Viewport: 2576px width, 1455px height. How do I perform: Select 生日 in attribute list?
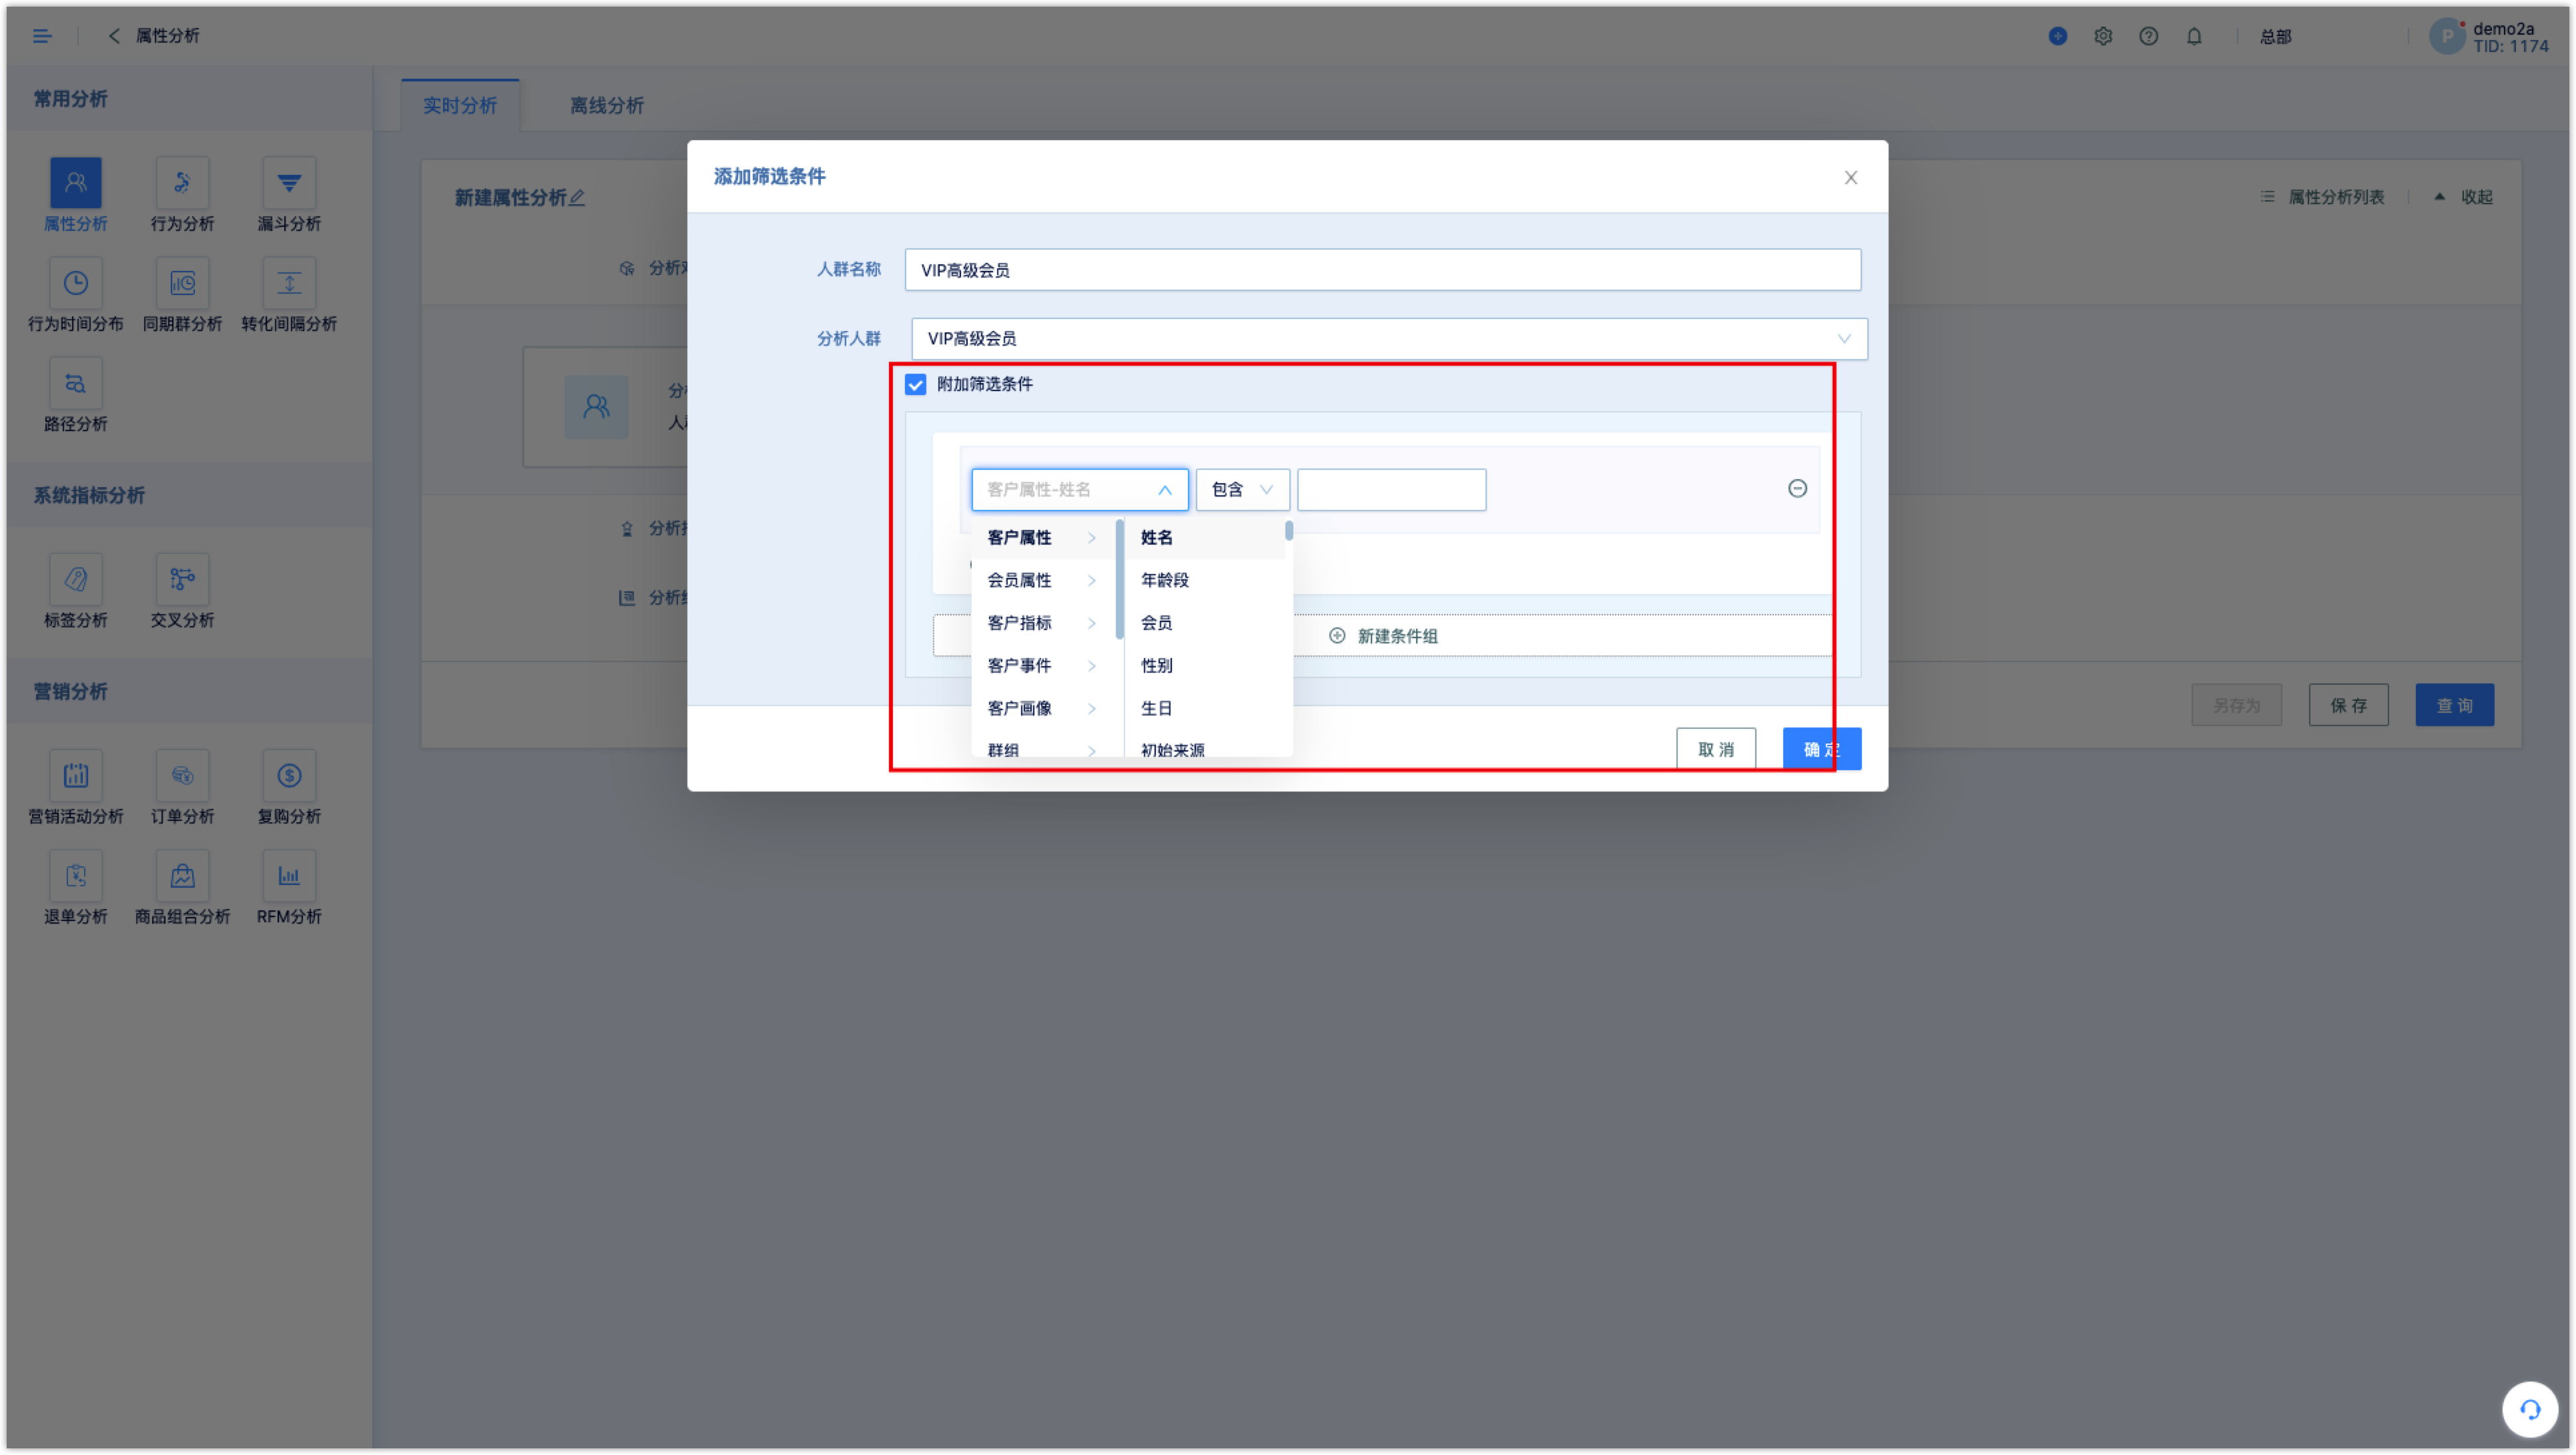click(1204, 708)
